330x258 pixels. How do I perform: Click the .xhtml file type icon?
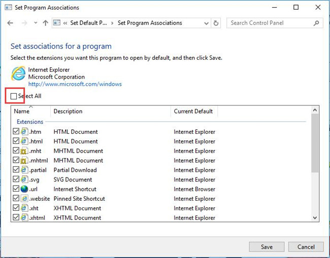pyautogui.click(x=24, y=217)
